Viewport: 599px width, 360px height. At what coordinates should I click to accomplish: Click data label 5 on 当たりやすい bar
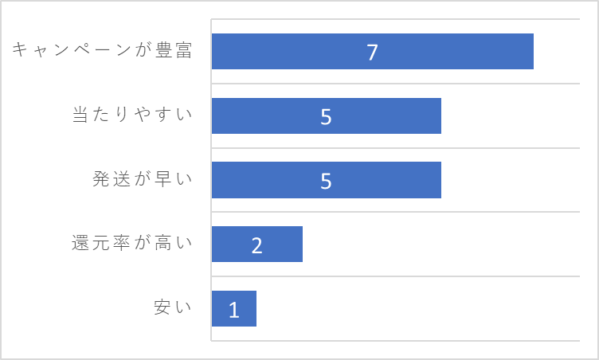point(326,116)
